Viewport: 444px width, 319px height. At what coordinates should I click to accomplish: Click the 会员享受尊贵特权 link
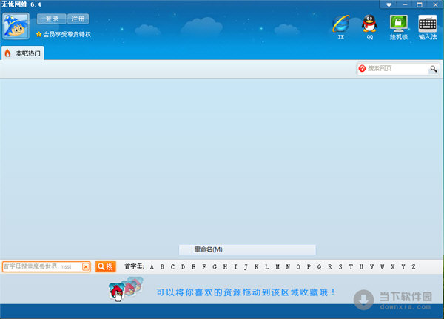click(67, 34)
